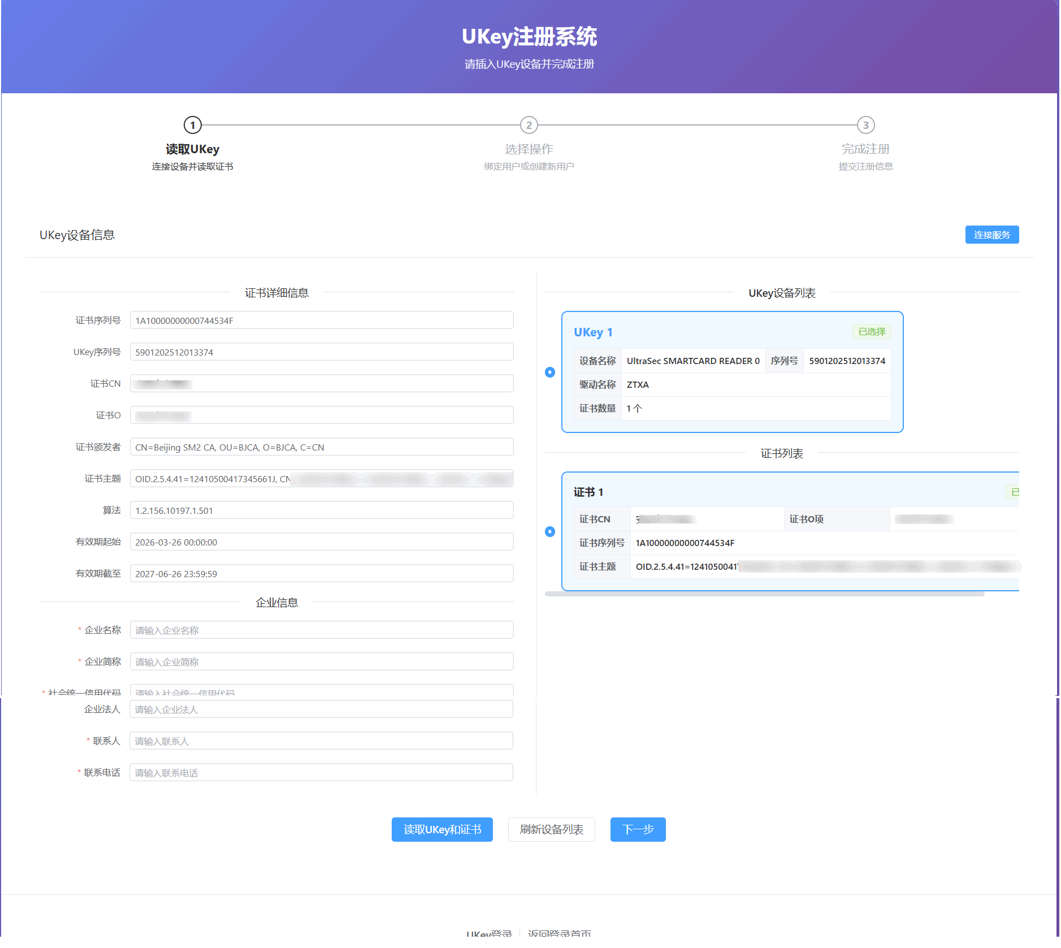Image resolution: width=1061 pixels, height=948 pixels.
Task: Click the 已选择 badge on UKey 1
Action: point(871,332)
